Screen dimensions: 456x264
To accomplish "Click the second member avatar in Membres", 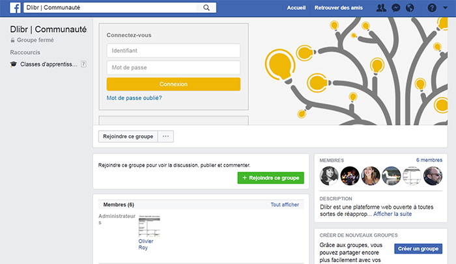I will (350, 176).
